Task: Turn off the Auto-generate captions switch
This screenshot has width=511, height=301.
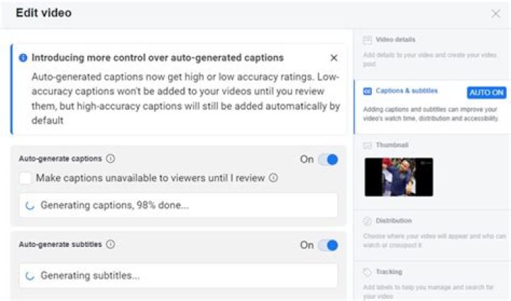Action: pos(328,160)
